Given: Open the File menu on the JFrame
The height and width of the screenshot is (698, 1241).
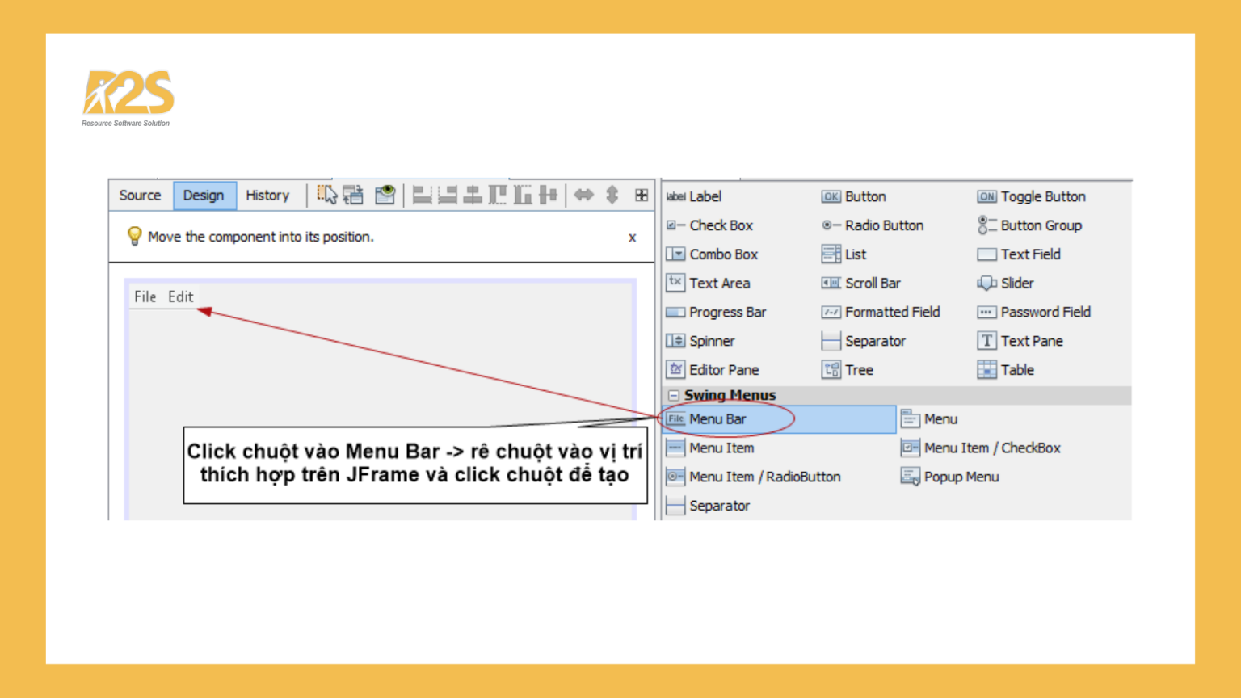Looking at the screenshot, I should (x=145, y=296).
